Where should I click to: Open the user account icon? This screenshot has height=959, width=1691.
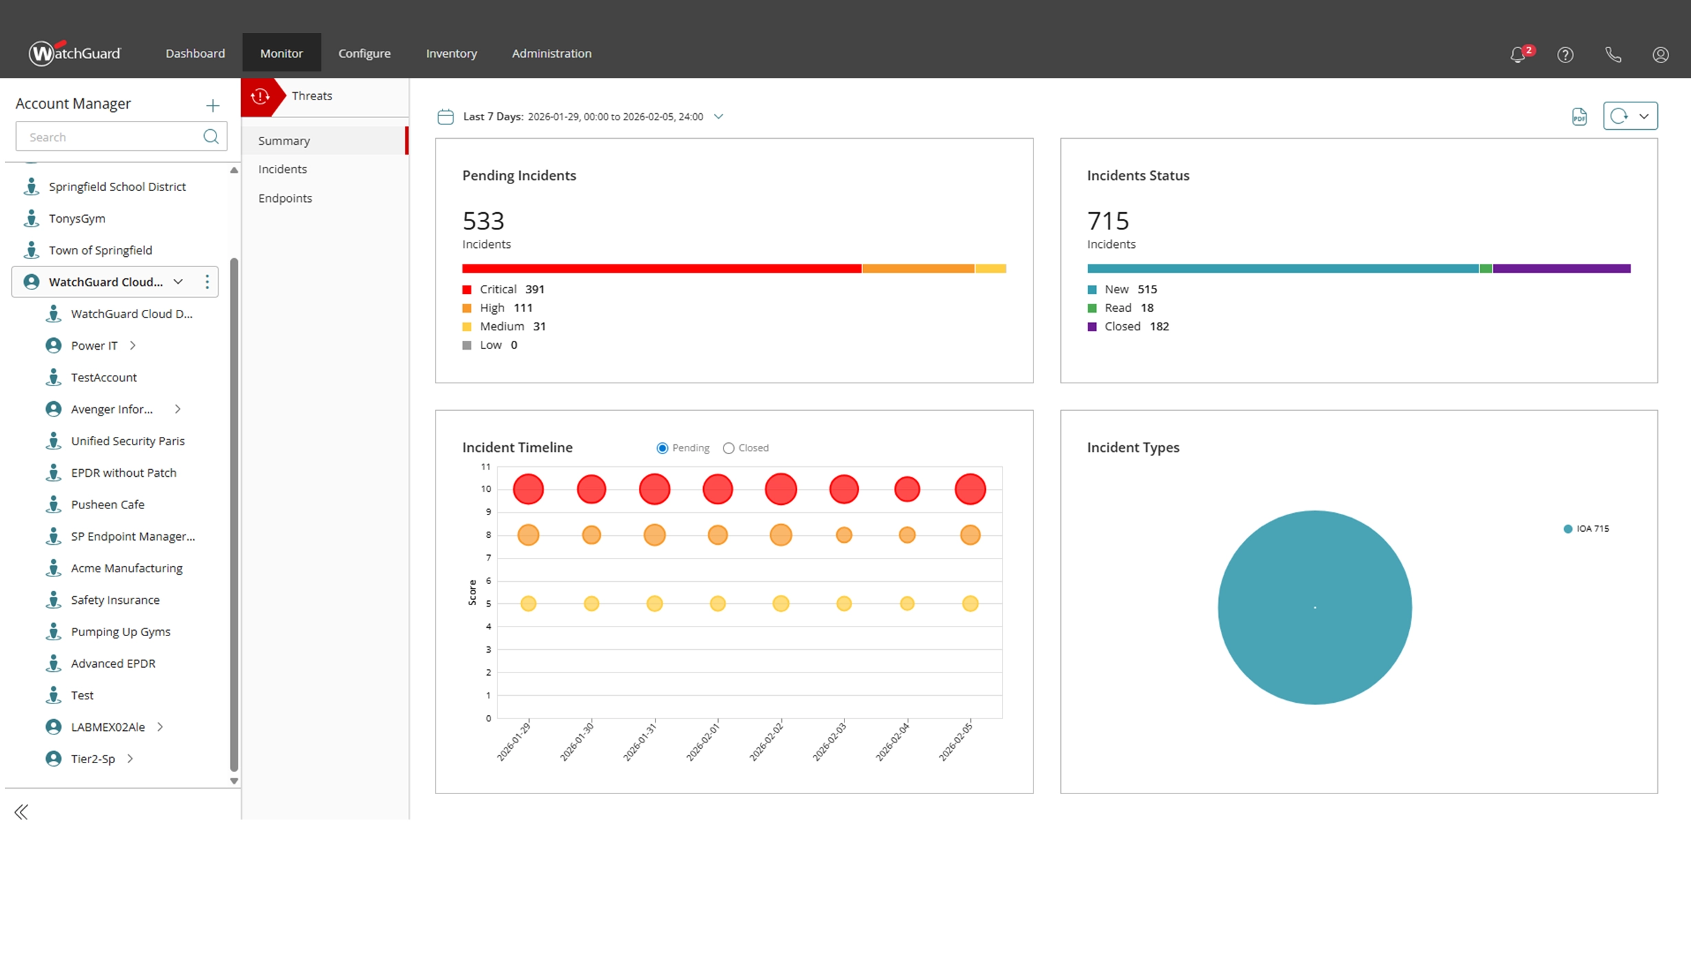click(1661, 54)
